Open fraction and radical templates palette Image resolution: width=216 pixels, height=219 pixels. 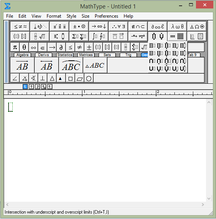point(40,36)
